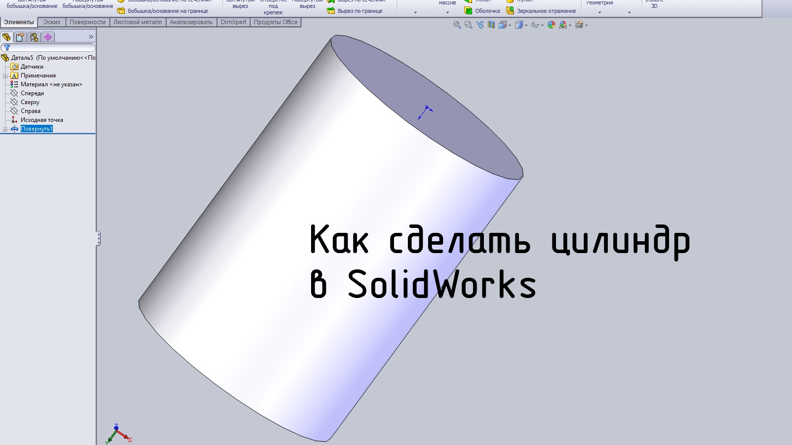Click the Display Style cube icon
The height and width of the screenshot is (445, 792).
click(x=518, y=25)
